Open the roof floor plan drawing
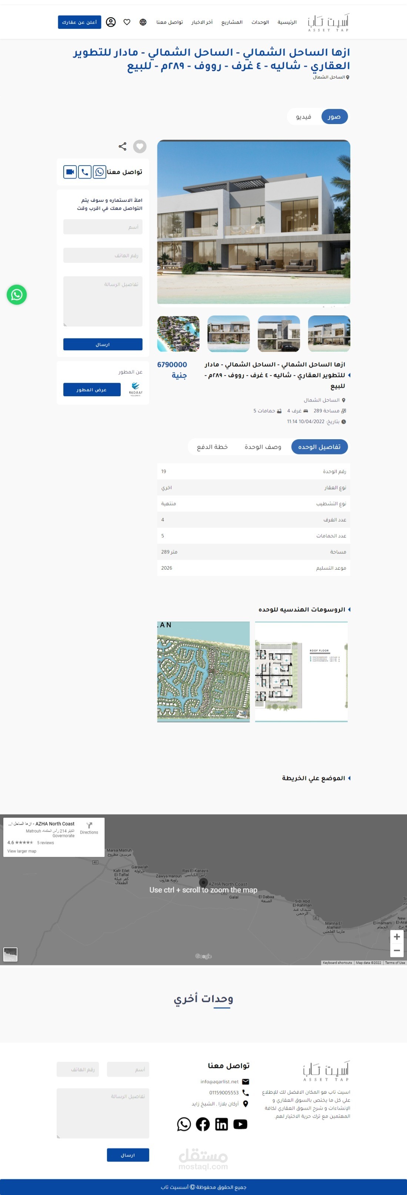The width and height of the screenshot is (407, 1195). pyautogui.click(x=301, y=671)
